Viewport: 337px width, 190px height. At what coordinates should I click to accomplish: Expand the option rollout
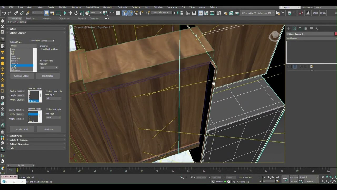(13, 29)
